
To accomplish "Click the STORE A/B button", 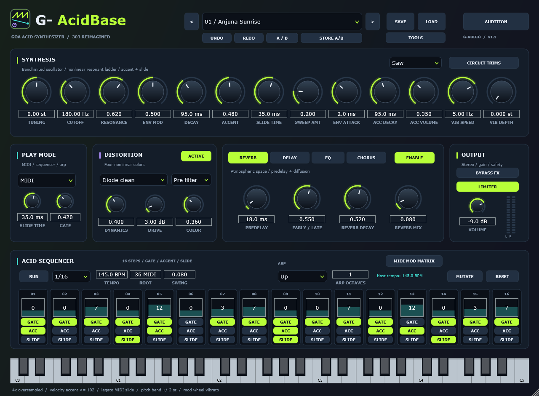I will tap(331, 38).
